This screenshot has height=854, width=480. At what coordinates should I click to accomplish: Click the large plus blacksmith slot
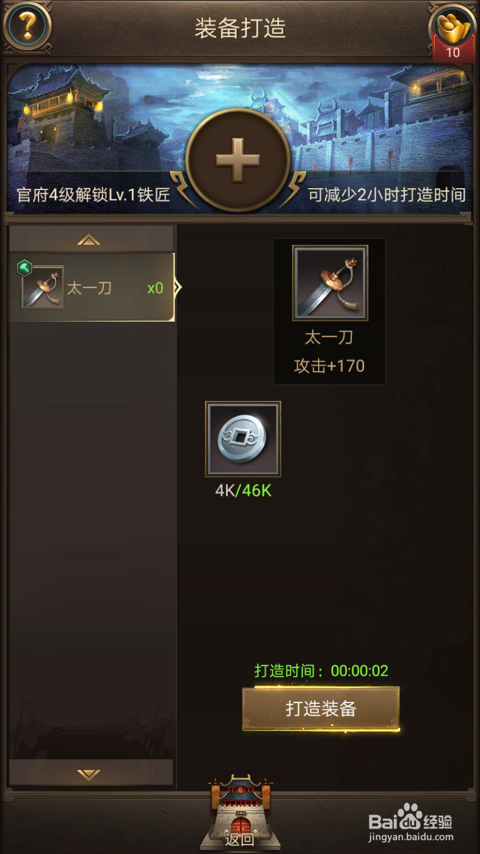[238, 160]
